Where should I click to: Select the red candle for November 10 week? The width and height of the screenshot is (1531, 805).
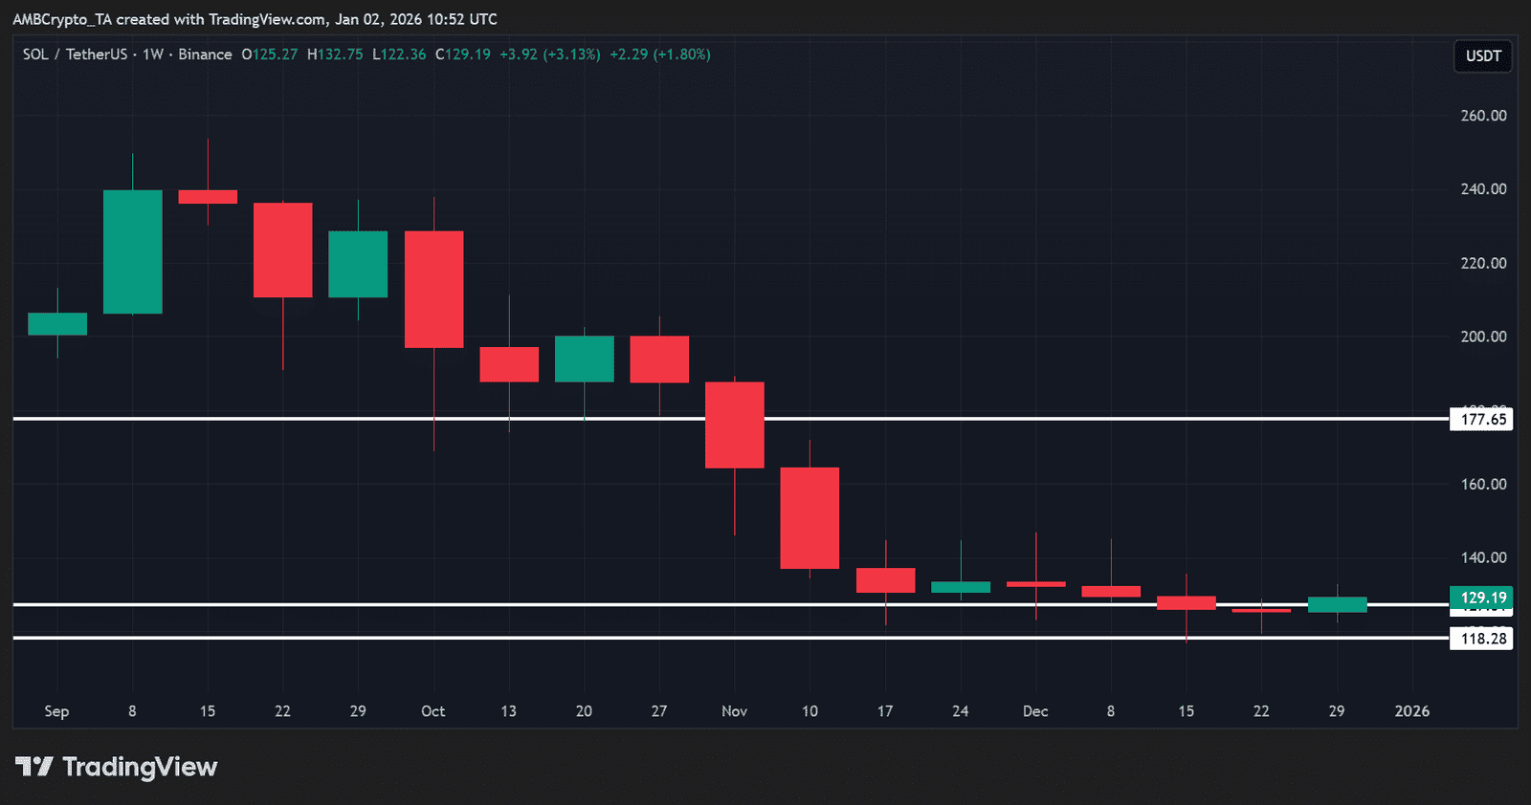(x=810, y=518)
